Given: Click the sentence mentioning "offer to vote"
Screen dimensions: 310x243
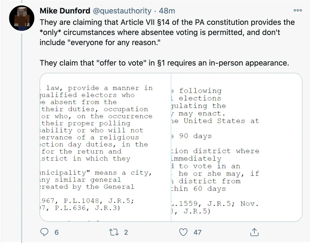Looking at the screenshot, I should click(x=164, y=63).
